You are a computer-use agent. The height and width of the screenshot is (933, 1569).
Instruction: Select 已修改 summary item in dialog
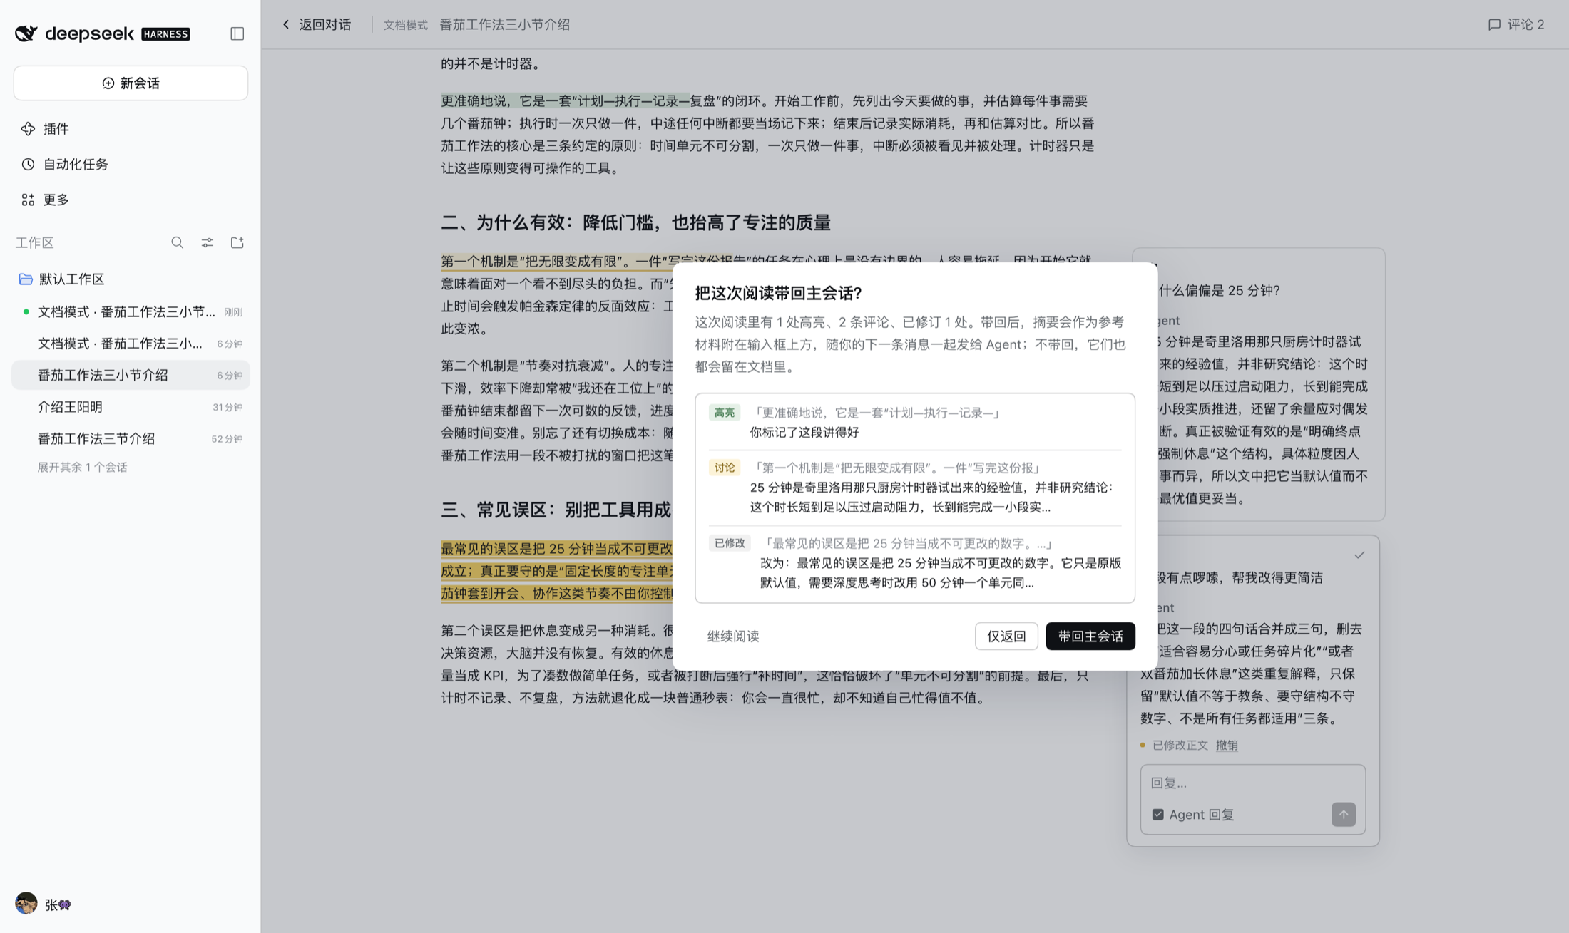pos(915,563)
